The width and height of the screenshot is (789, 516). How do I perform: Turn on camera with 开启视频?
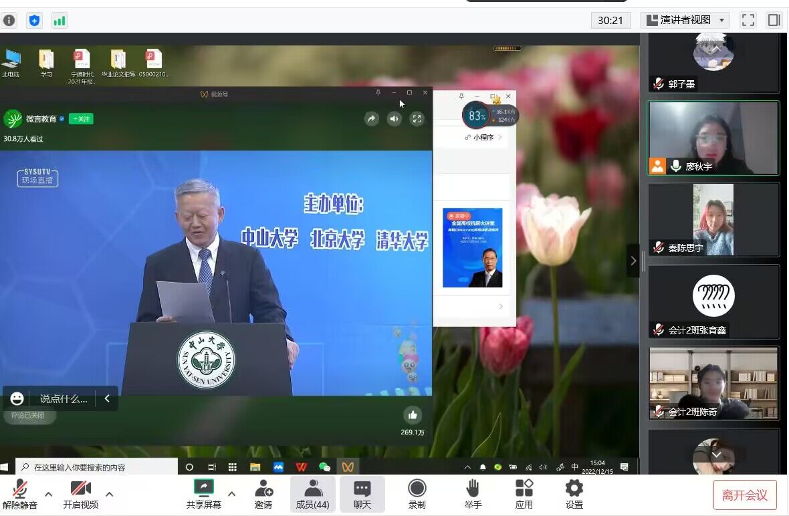point(80,489)
